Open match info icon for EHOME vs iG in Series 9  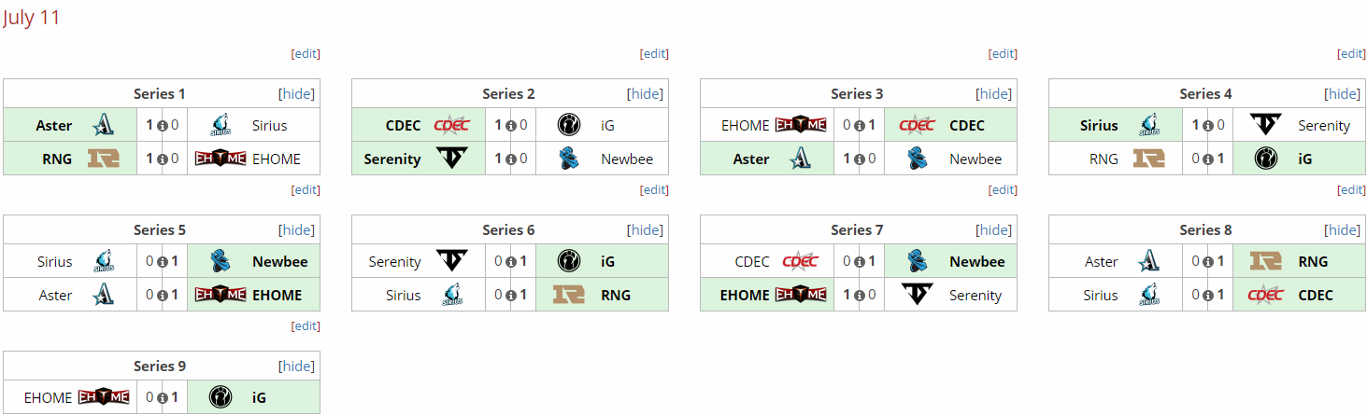pos(162,398)
